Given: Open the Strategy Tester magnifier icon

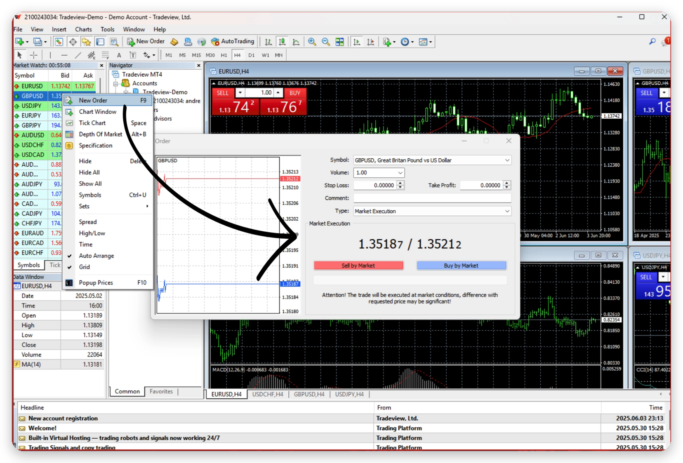Looking at the screenshot, I should 114,42.
